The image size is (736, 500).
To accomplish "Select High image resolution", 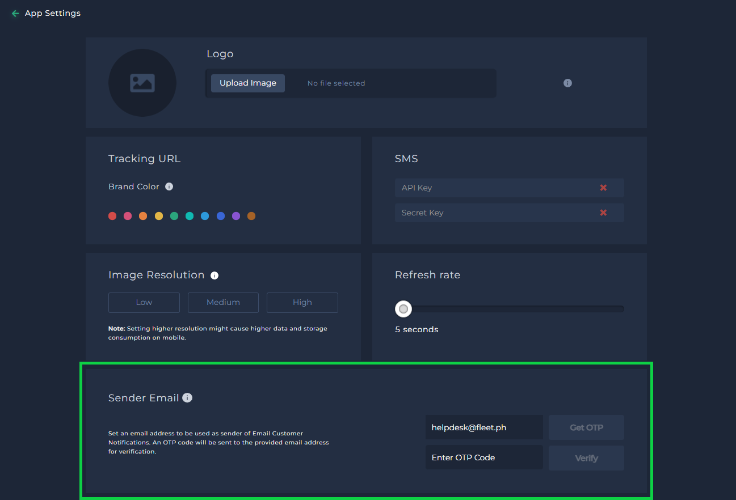I will [x=302, y=303].
